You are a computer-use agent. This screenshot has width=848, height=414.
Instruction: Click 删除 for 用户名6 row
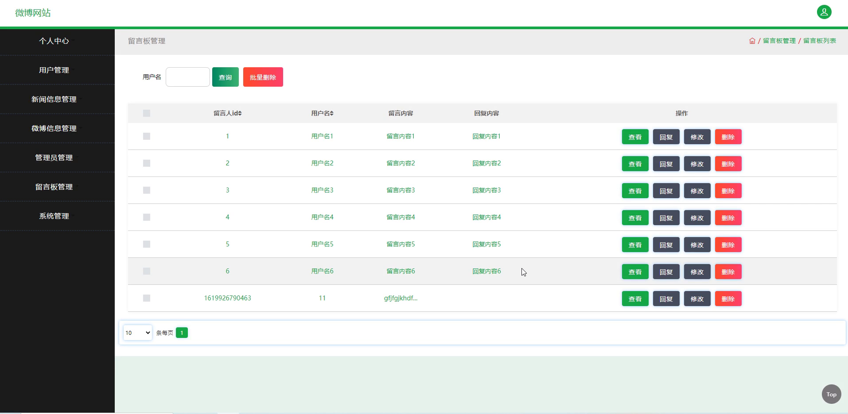coord(728,272)
